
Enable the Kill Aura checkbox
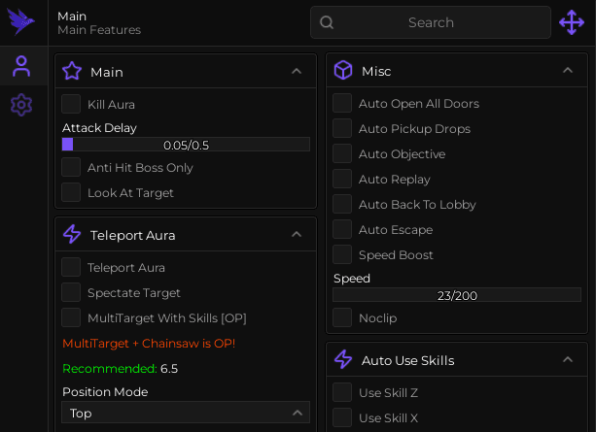(71, 104)
